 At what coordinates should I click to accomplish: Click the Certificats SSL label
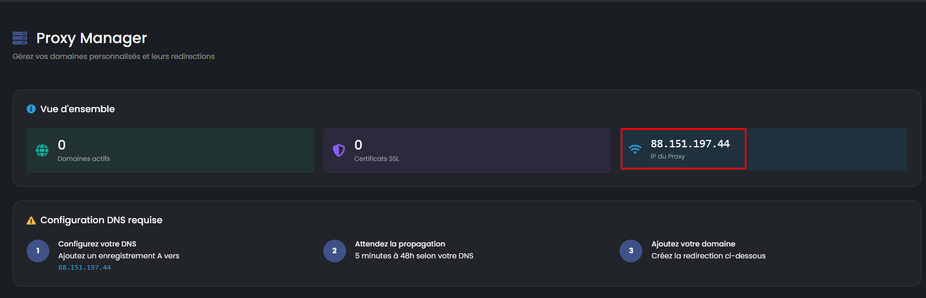(x=377, y=159)
